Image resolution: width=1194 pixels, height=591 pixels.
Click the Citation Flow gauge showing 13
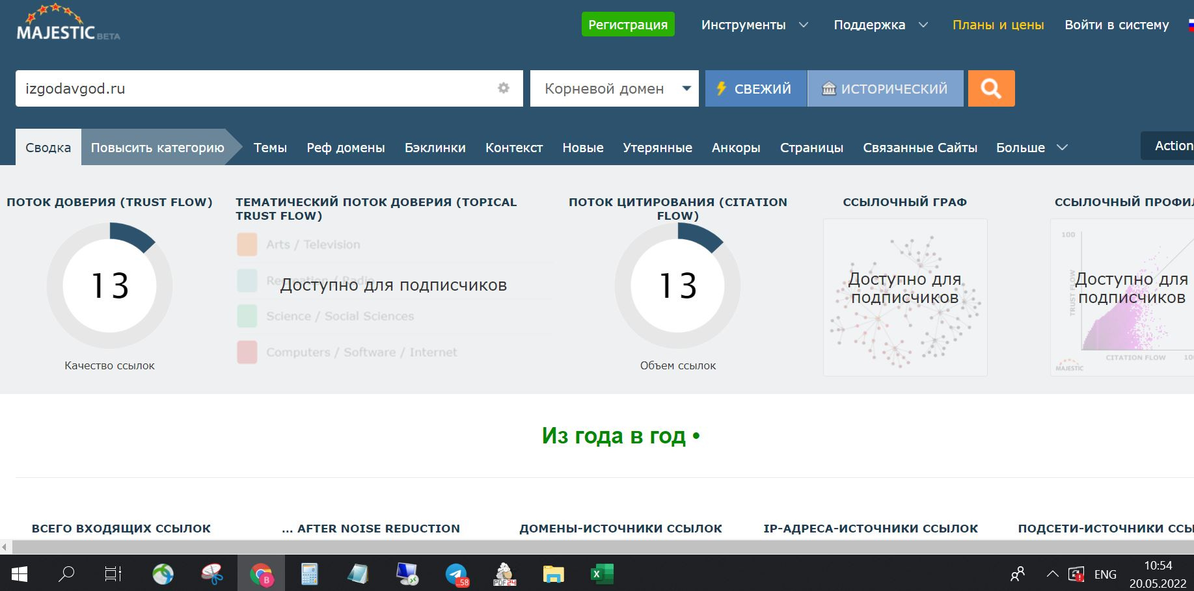tap(677, 285)
